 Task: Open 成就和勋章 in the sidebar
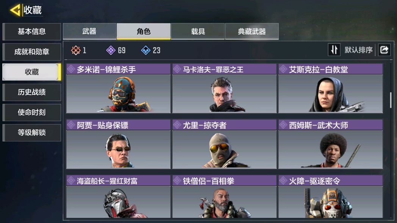tap(32, 51)
